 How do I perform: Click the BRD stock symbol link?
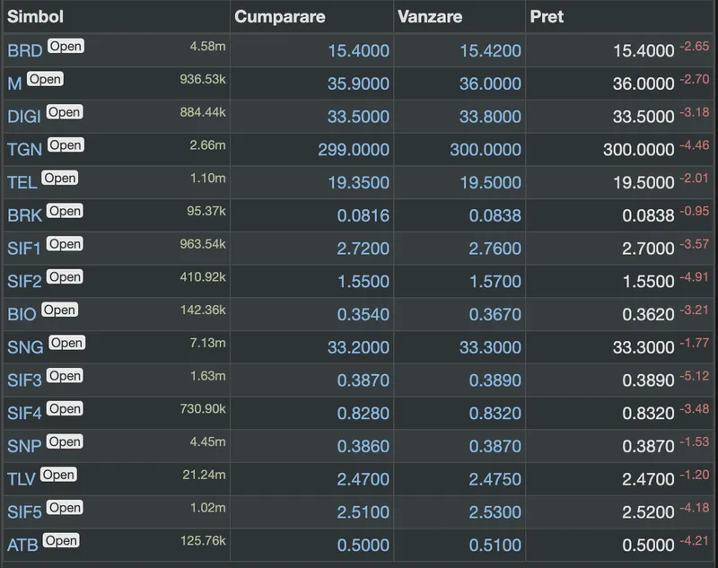tap(24, 51)
